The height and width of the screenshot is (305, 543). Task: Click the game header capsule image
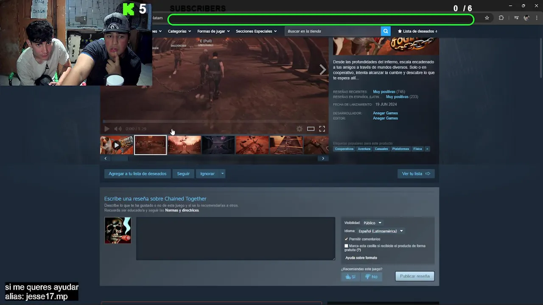pyautogui.click(x=385, y=46)
